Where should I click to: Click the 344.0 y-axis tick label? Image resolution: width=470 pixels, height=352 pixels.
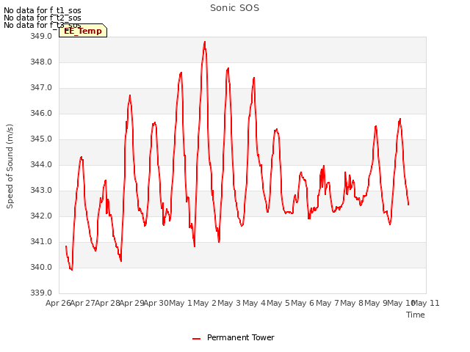pyautogui.click(x=41, y=165)
